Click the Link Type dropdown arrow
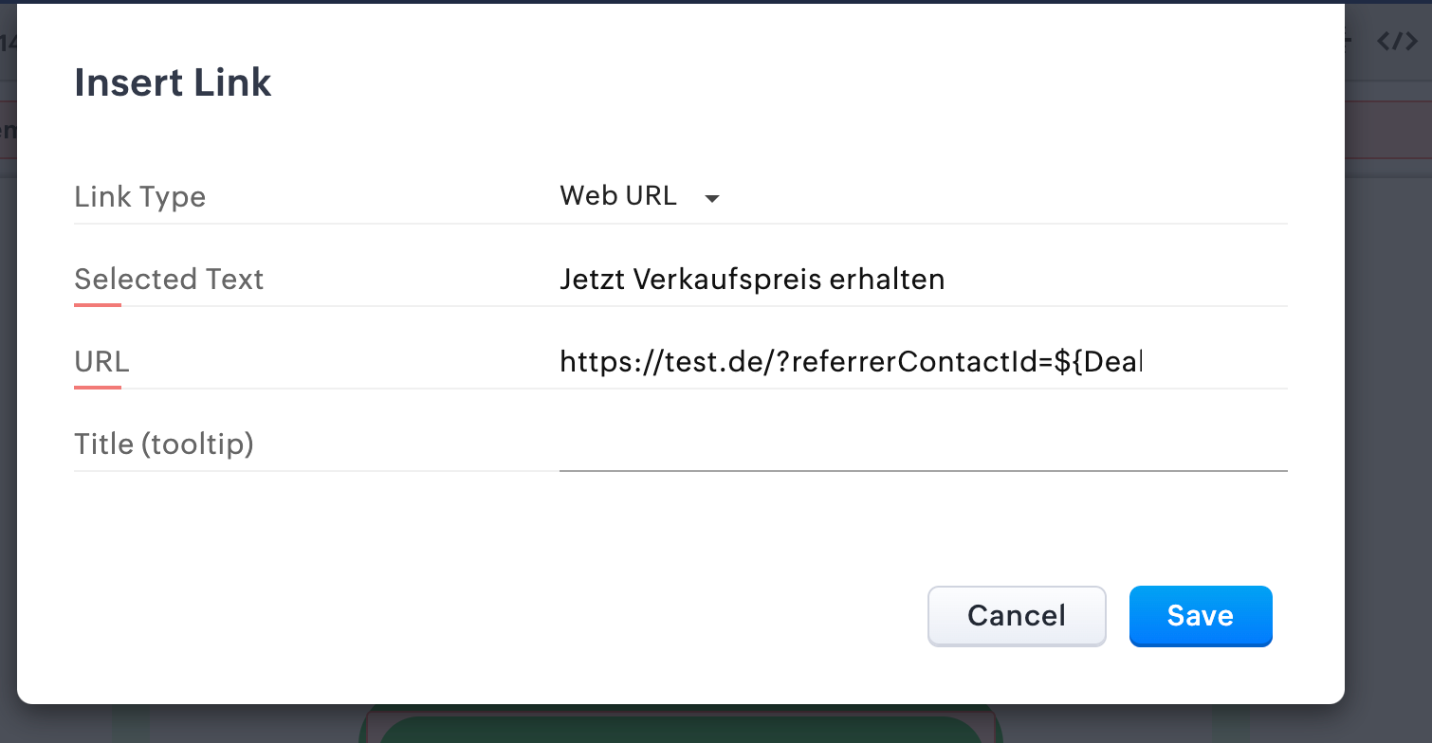This screenshot has width=1432, height=743. tap(712, 198)
